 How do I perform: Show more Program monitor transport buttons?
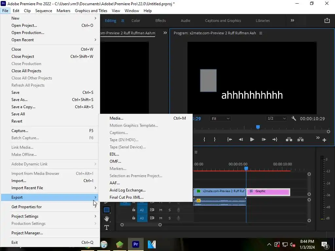click(318, 138)
